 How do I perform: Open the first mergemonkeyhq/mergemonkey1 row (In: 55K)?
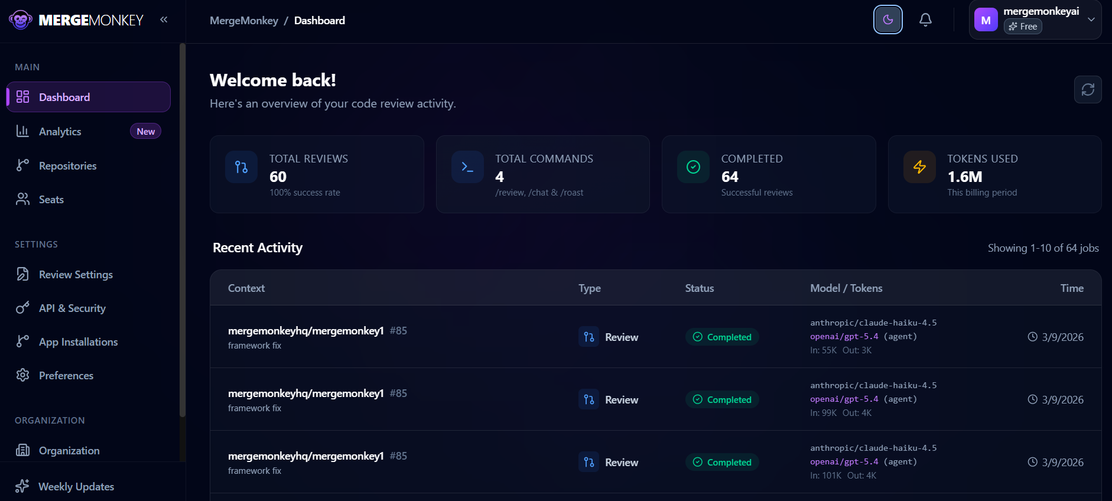(656, 337)
